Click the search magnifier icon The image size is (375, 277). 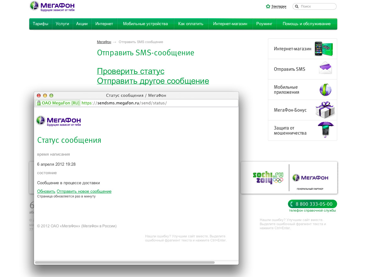297,7
